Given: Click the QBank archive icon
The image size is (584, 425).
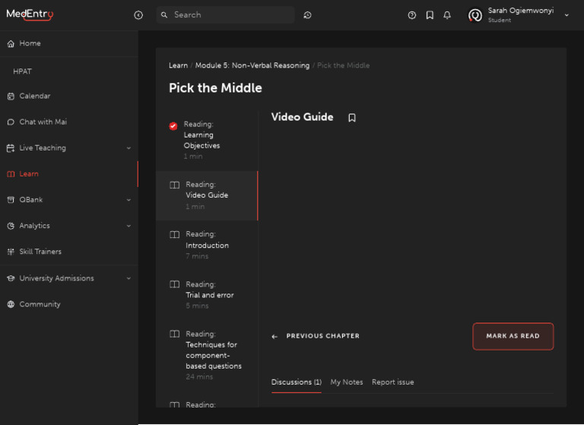Looking at the screenshot, I should 11,200.
